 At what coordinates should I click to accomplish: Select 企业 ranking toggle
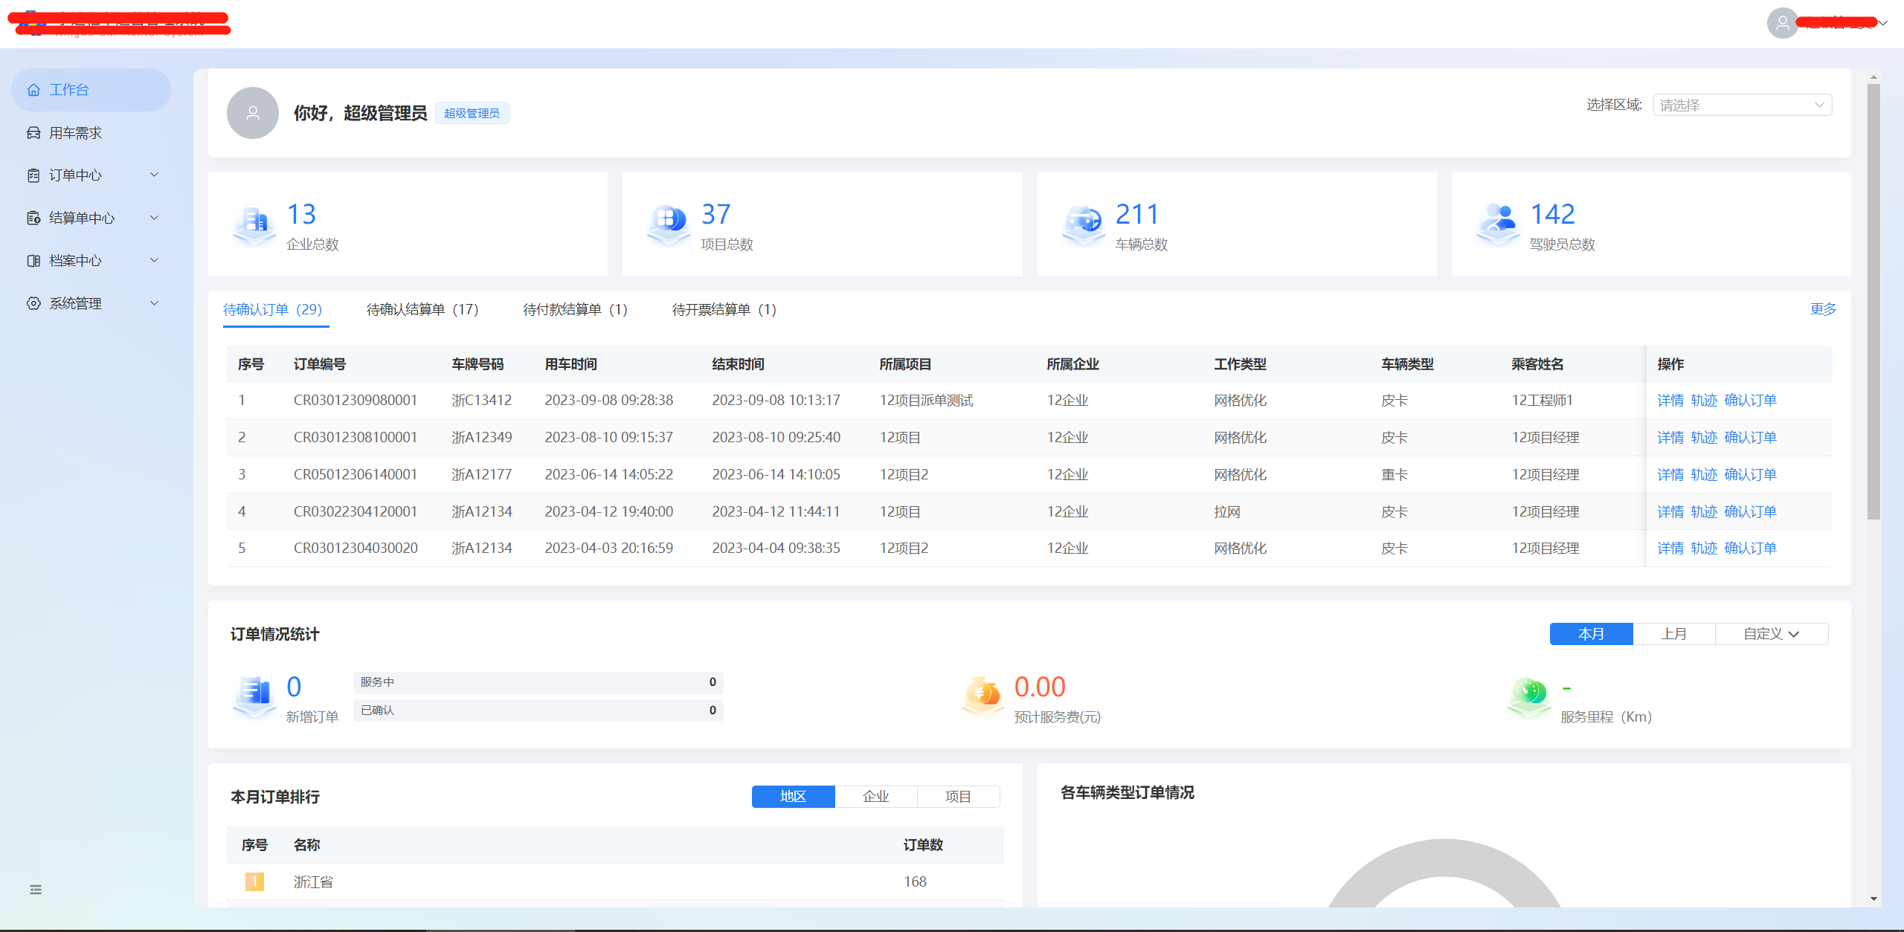pos(875,797)
